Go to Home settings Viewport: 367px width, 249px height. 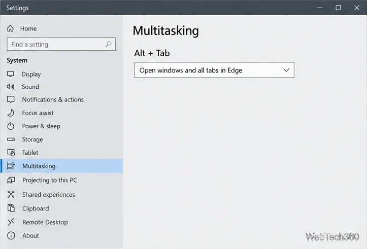[x=28, y=28]
